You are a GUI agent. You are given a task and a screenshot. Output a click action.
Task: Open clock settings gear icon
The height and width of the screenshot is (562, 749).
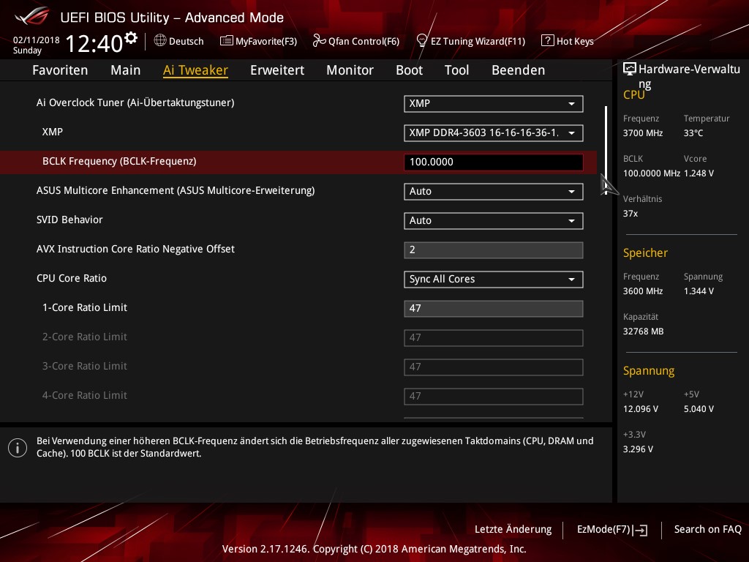point(131,37)
